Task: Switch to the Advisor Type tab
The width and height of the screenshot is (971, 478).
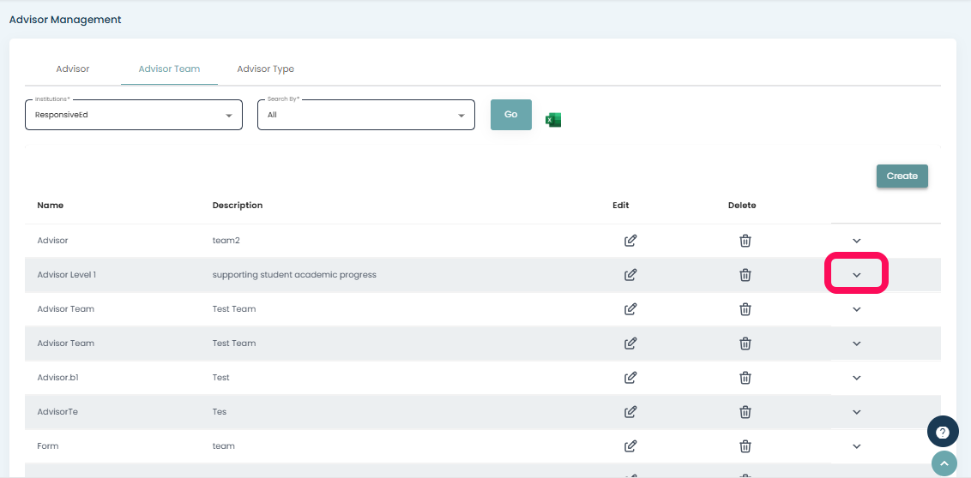Action: [x=266, y=69]
